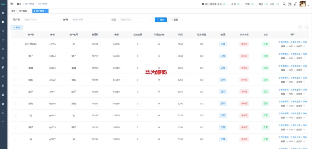Focus the 邮箱 search input
312x149 pixels.
[87, 20]
